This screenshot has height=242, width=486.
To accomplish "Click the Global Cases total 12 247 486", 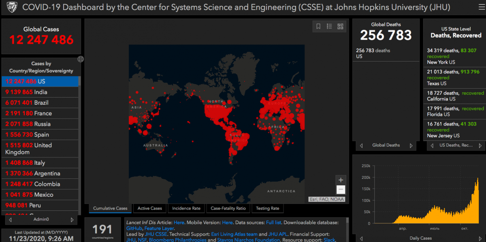I will 41,40.
